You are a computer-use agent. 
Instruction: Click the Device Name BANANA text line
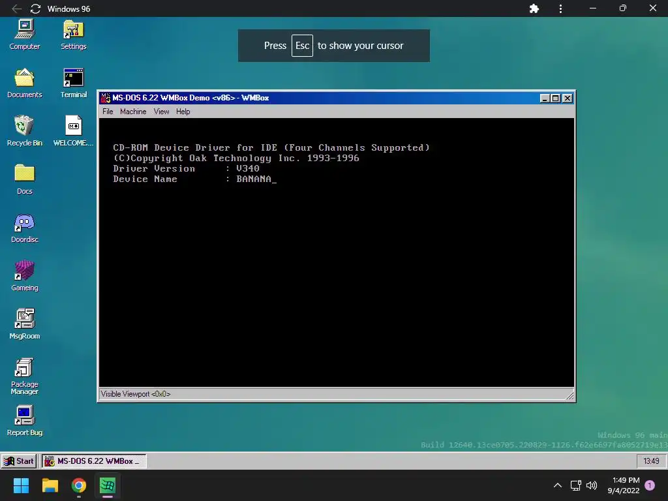[x=194, y=179]
